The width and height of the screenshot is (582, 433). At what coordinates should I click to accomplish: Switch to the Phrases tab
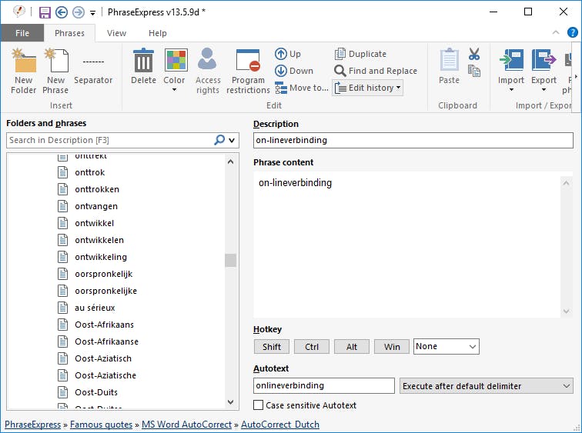point(69,33)
